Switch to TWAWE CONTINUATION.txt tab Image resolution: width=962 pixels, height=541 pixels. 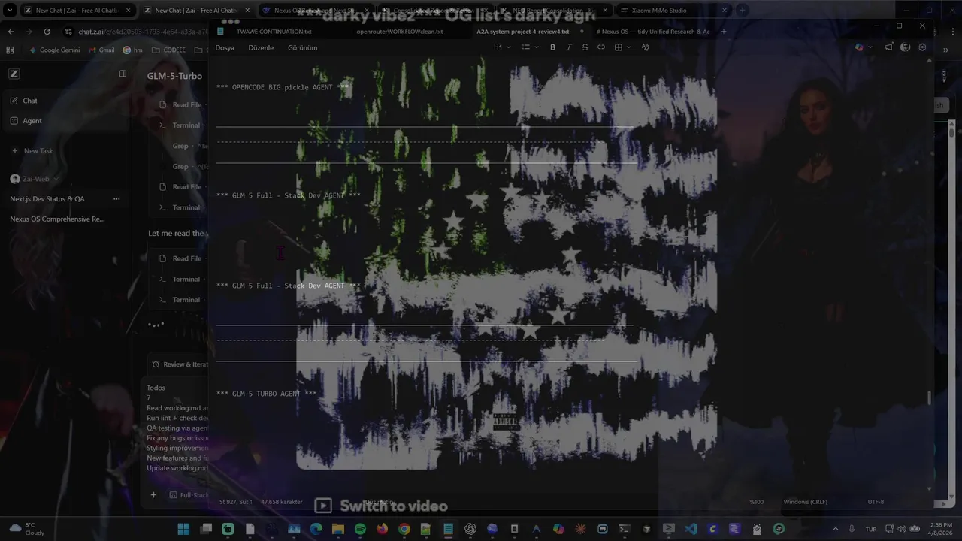pyautogui.click(x=274, y=32)
